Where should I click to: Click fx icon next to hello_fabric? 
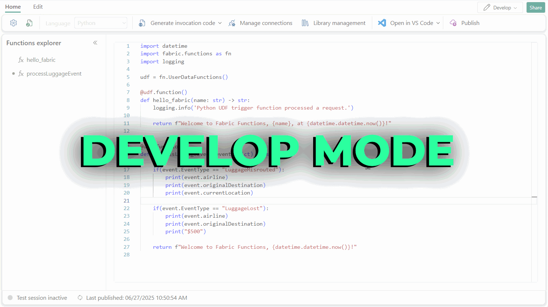(21, 60)
